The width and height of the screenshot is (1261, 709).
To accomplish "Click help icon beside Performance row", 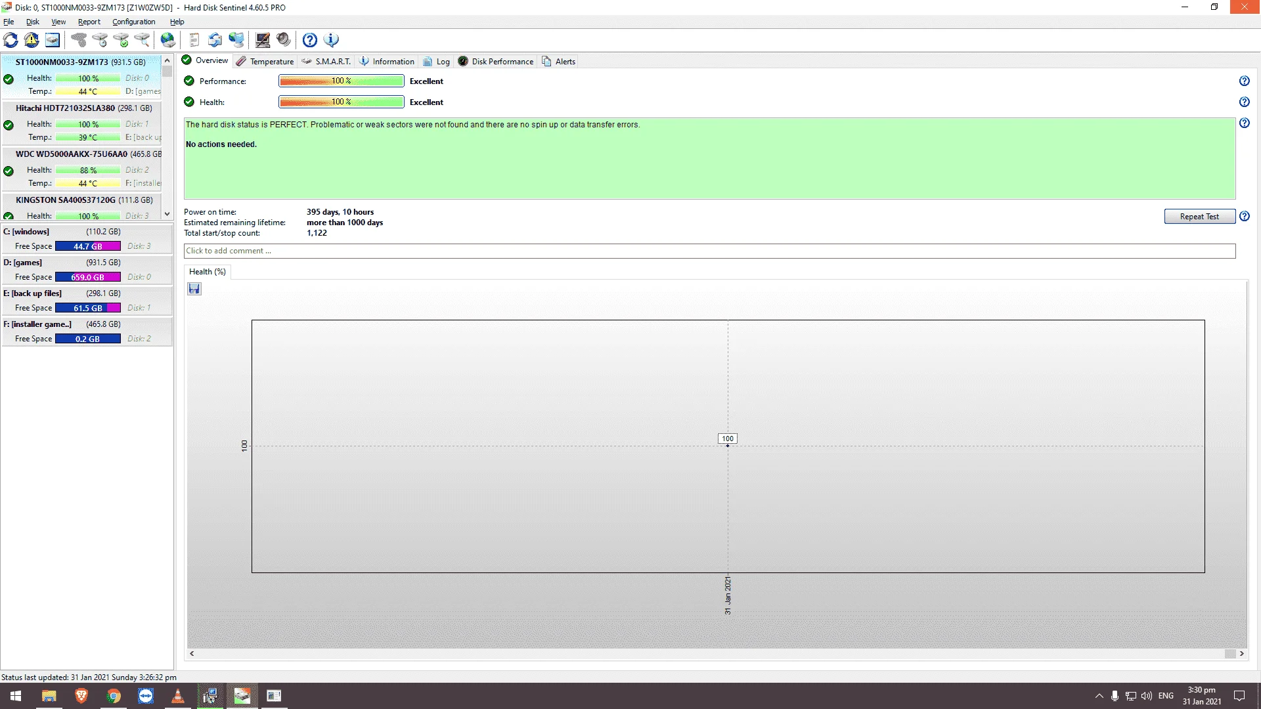I will coord(1245,81).
